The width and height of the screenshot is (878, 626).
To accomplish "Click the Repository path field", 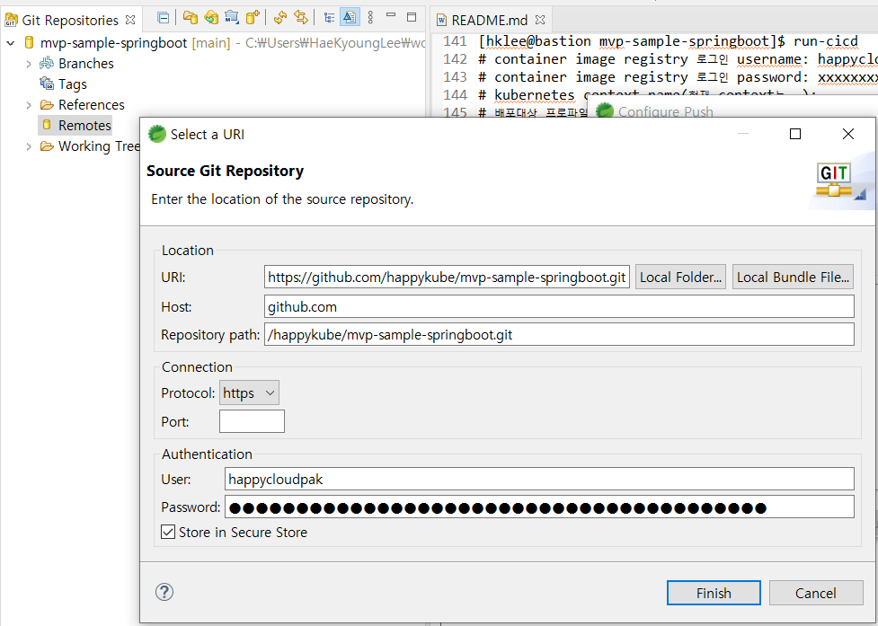I will coord(559,334).
